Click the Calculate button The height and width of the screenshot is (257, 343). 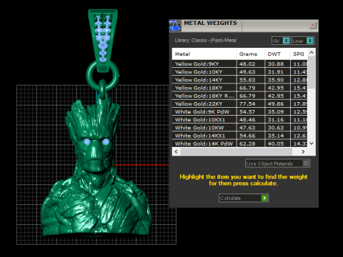[x=244, y=198]
